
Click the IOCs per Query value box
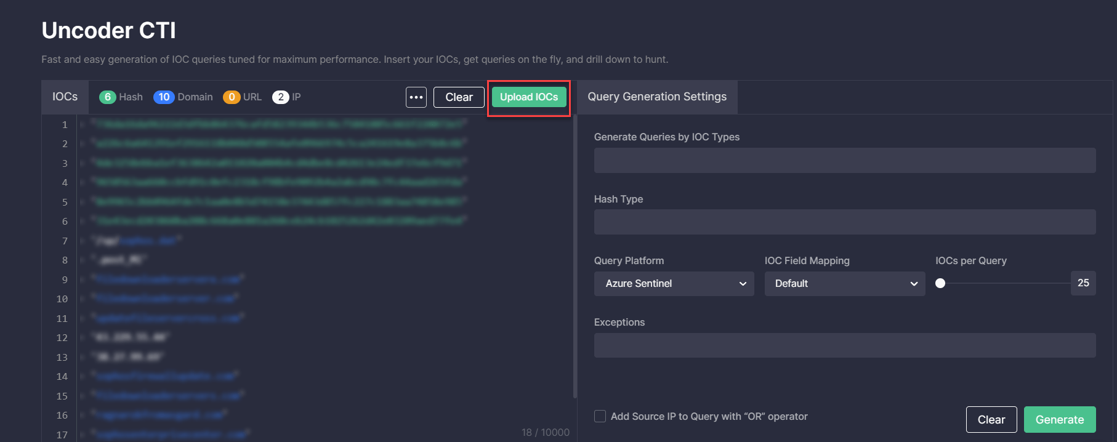point(1083,283)
